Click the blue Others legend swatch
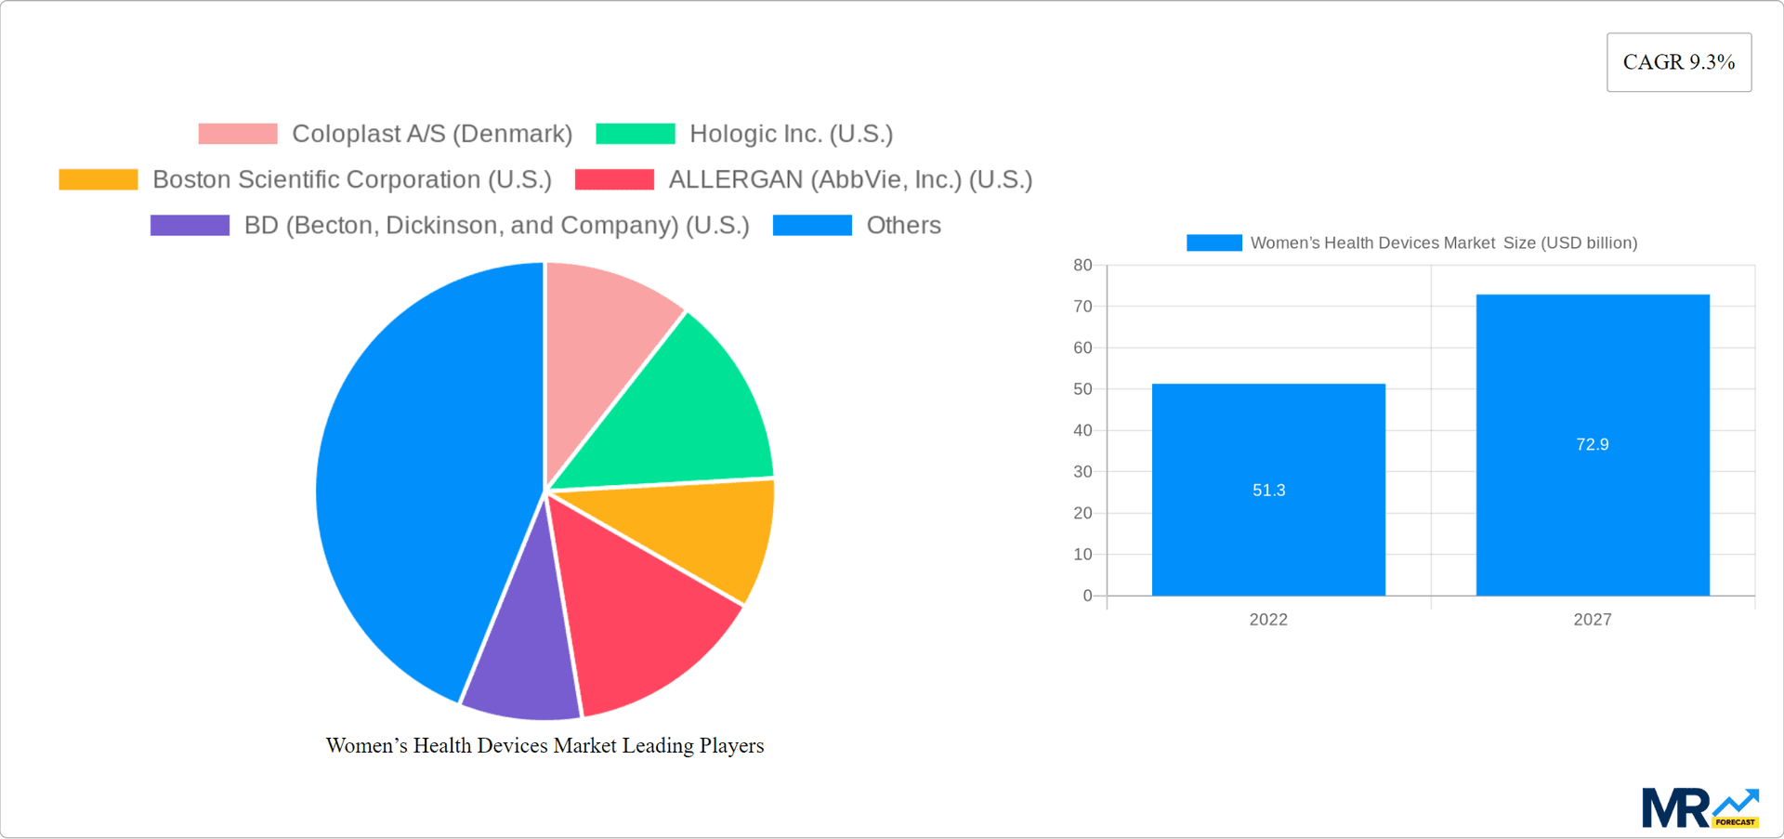Viewport: 1784px width, 839px height. click(x=812, y=224)
